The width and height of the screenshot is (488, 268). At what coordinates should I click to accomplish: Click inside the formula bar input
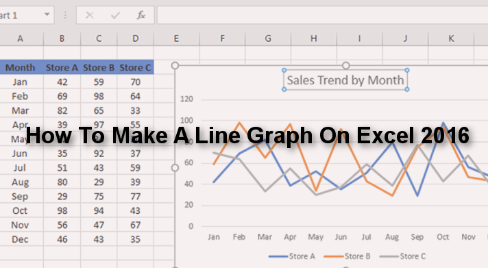(x=322, y=15)
